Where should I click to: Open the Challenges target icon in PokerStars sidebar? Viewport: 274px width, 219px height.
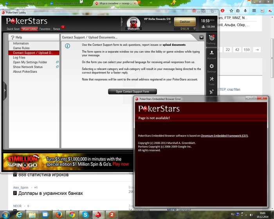212,38
